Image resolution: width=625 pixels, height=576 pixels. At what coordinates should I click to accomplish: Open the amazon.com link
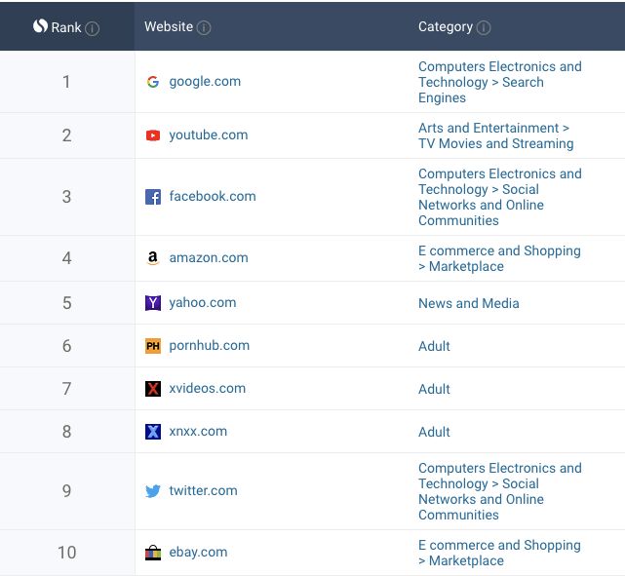coord(209,258)
